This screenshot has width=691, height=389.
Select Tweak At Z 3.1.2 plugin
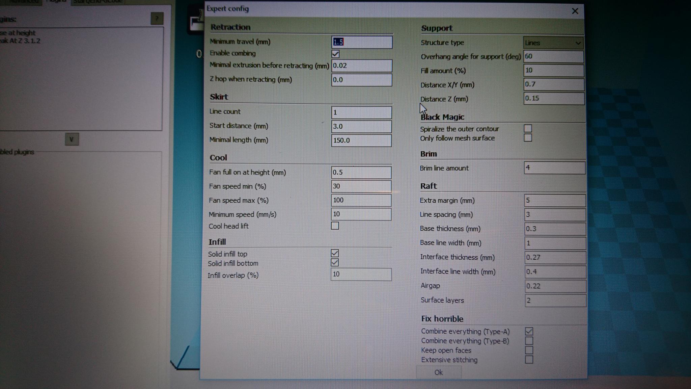(20, 41)
